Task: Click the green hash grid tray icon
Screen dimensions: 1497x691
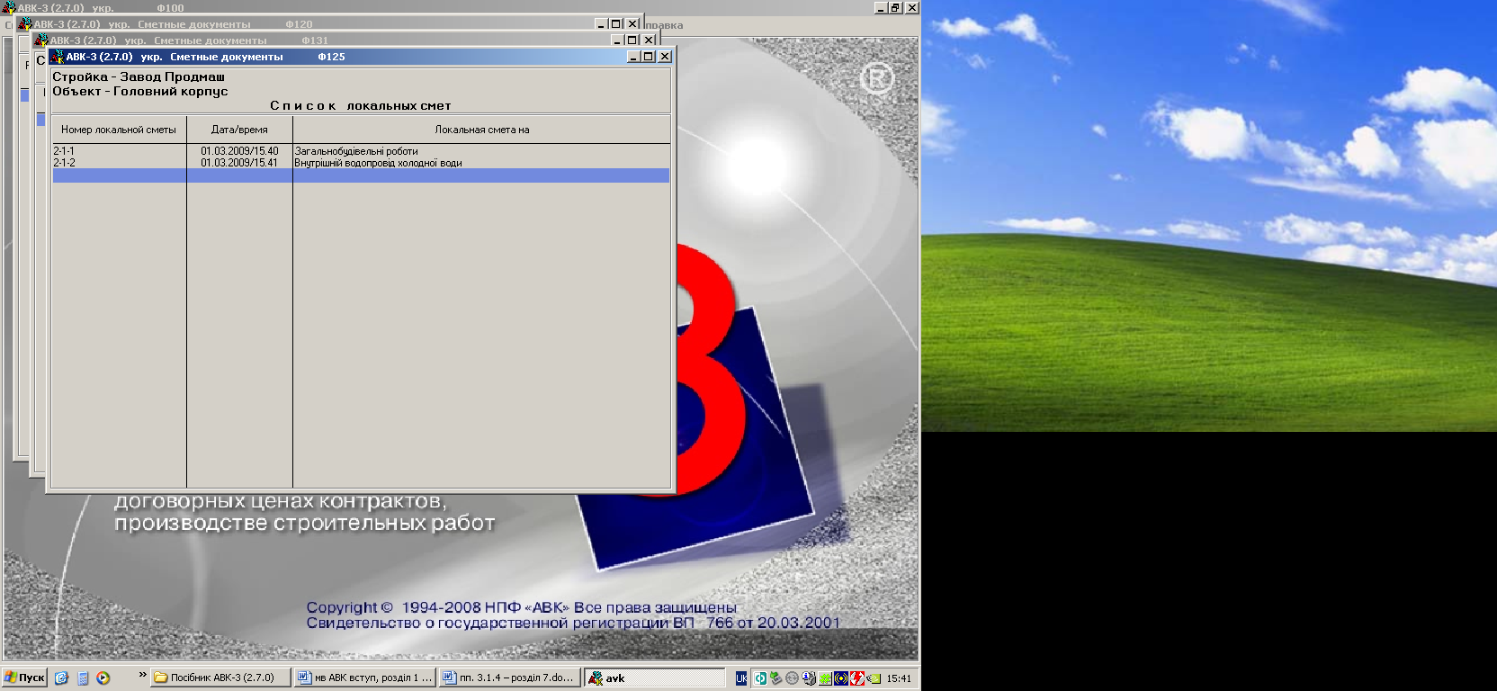Action: (x=825, y=678)
